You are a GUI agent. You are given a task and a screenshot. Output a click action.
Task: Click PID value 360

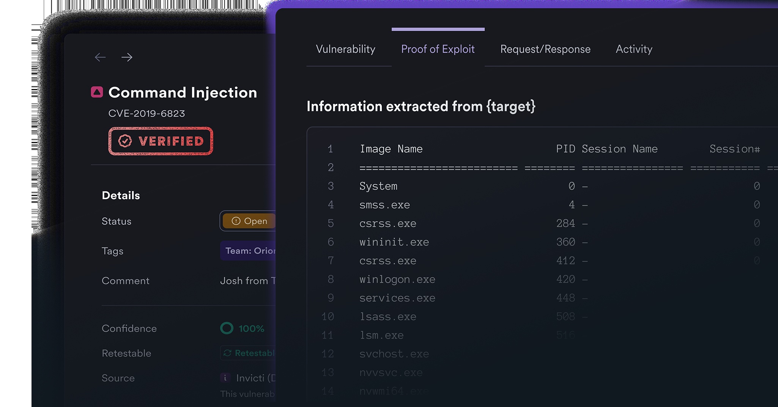(565, 242)
